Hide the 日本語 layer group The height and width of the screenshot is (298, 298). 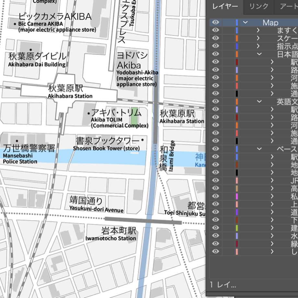(x=215, y=54)
